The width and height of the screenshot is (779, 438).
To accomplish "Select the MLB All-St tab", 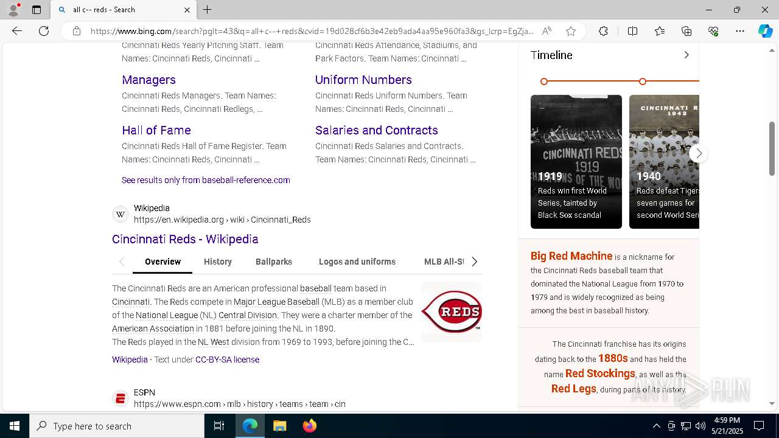I will (444, 262).
